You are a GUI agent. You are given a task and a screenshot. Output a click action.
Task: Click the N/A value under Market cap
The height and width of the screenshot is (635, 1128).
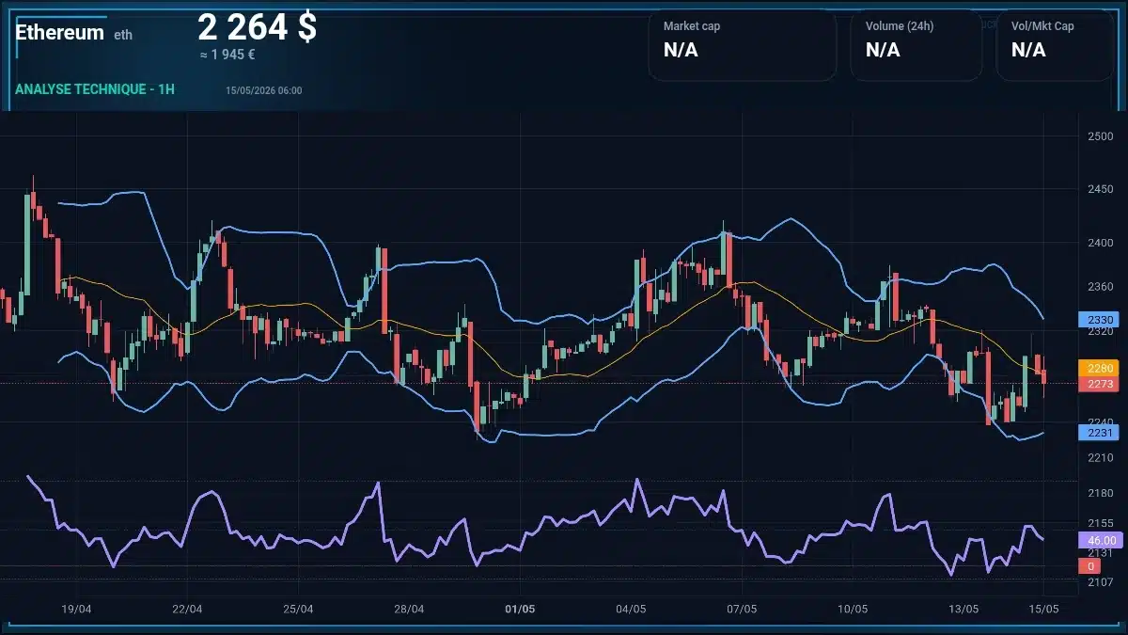point(681,50)
